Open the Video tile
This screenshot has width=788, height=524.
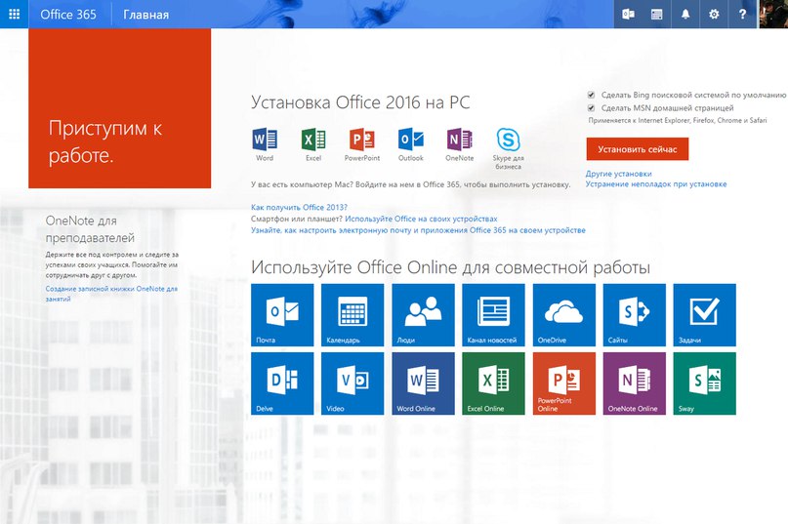coord(353,383)
